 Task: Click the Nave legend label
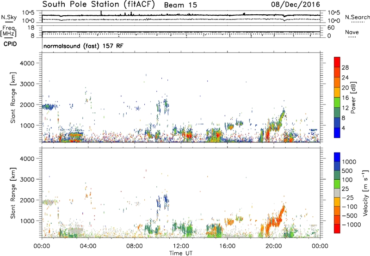pos(352,32)
